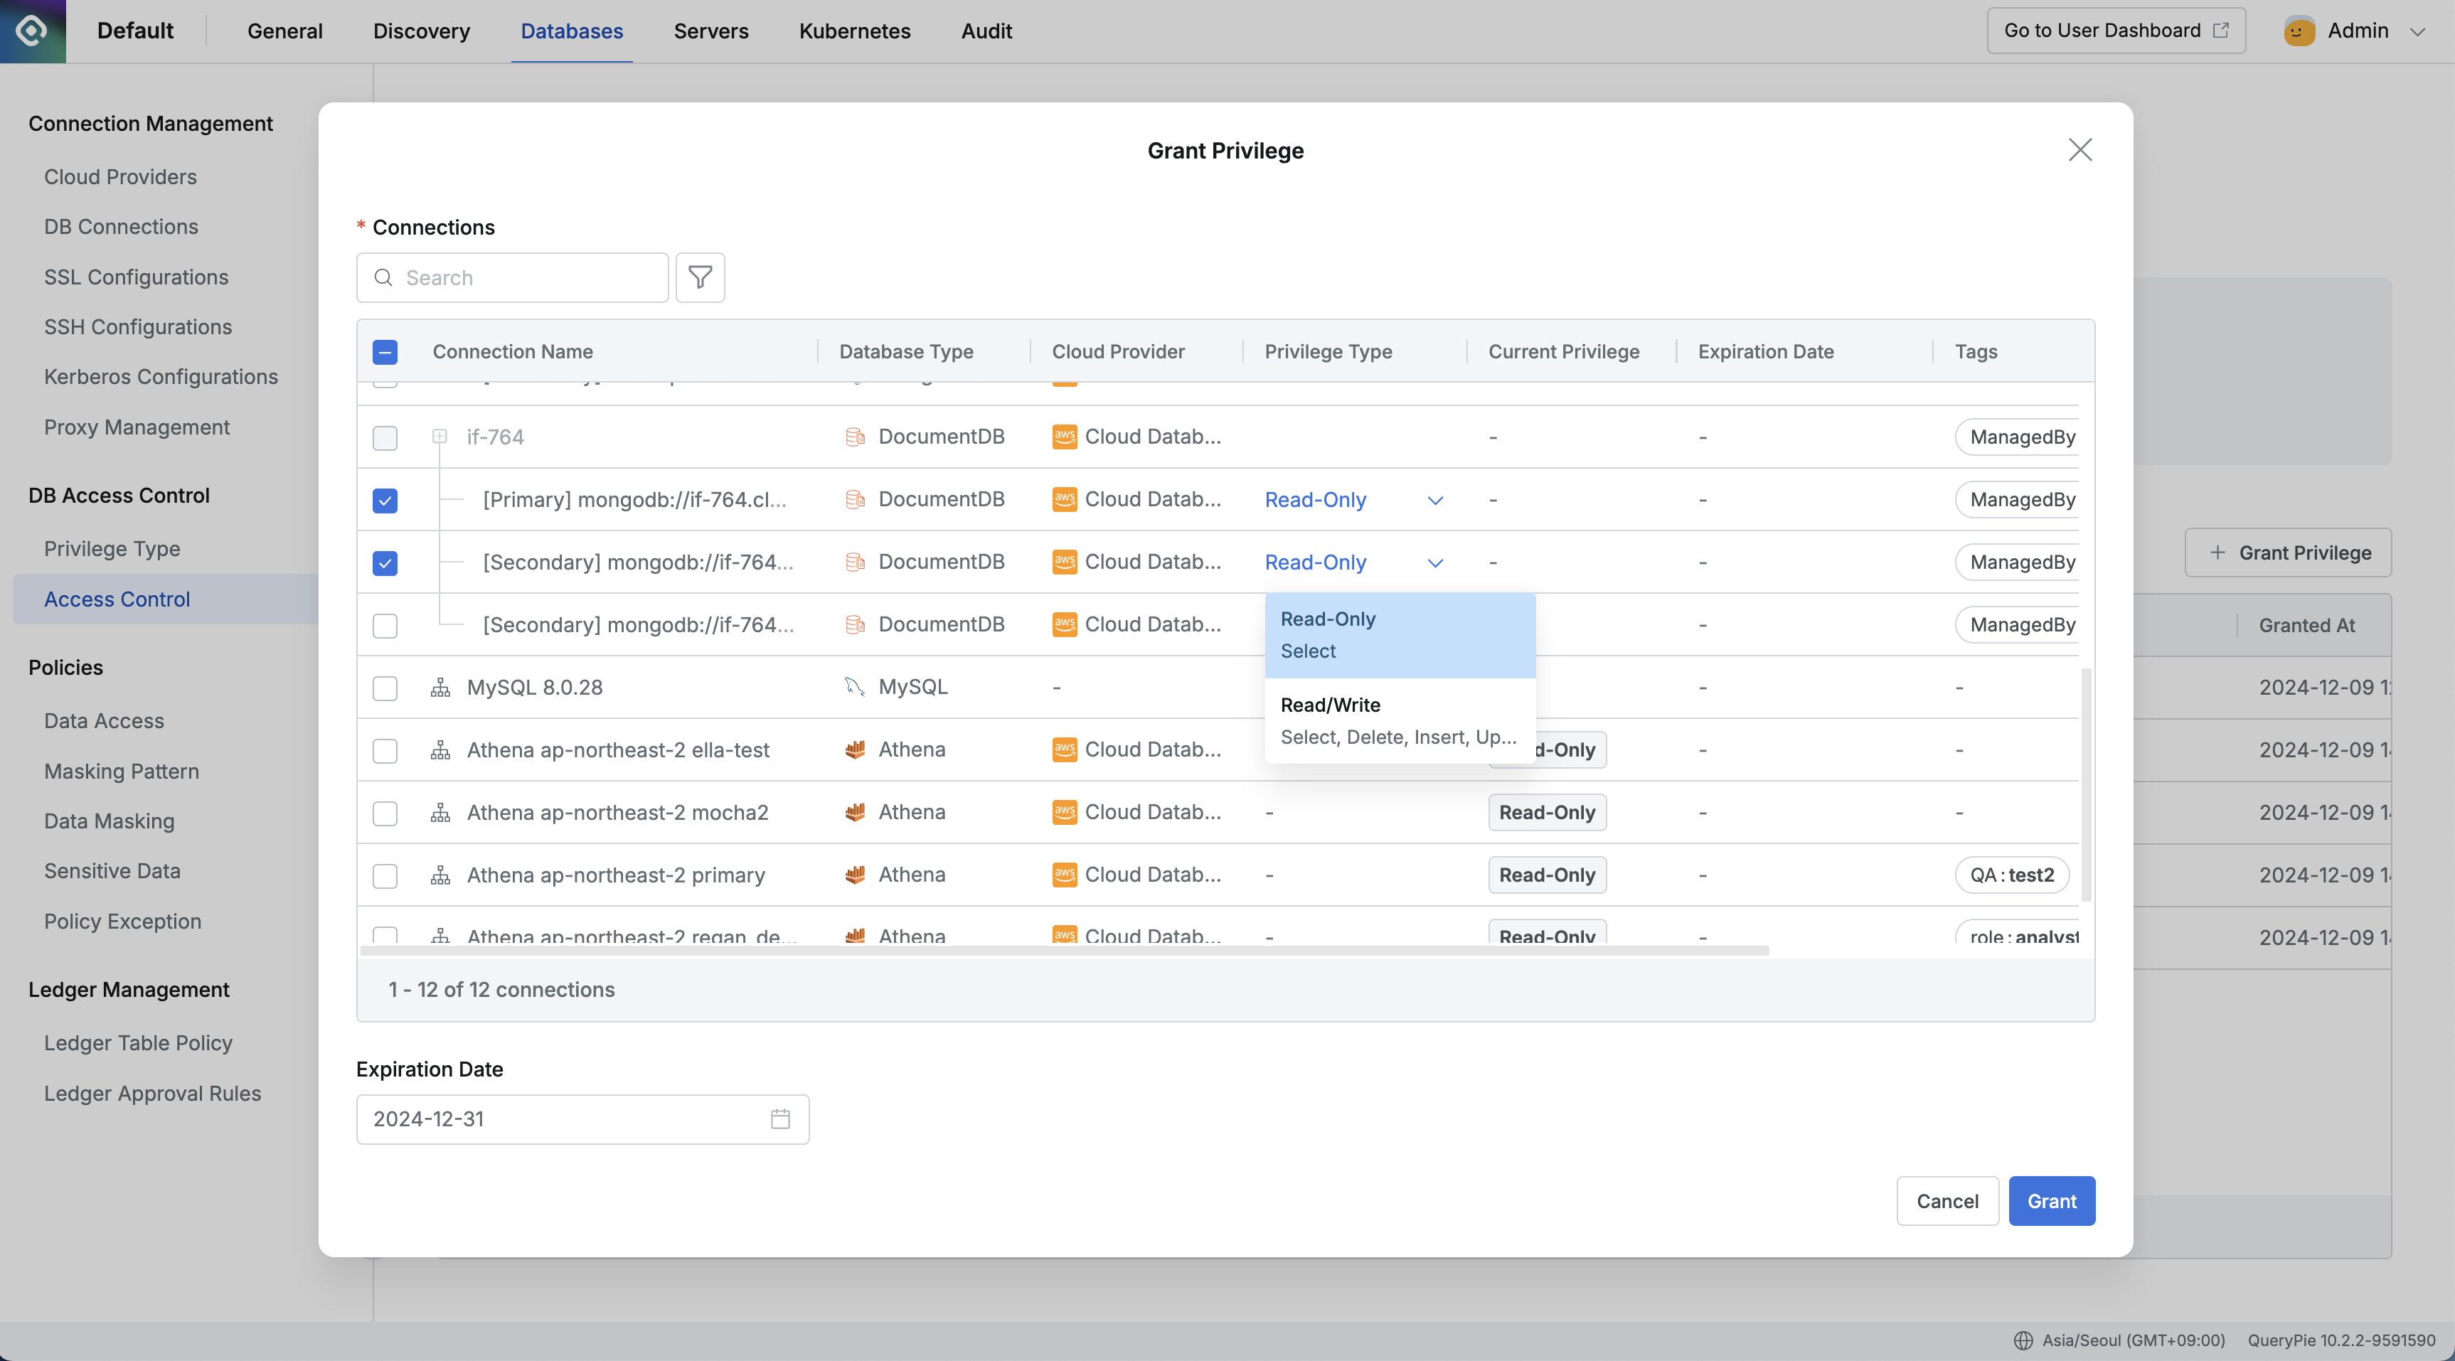2455x1361 pixels.
Task: Click AWS icon in if-764 row
Action: [1064, 437]
